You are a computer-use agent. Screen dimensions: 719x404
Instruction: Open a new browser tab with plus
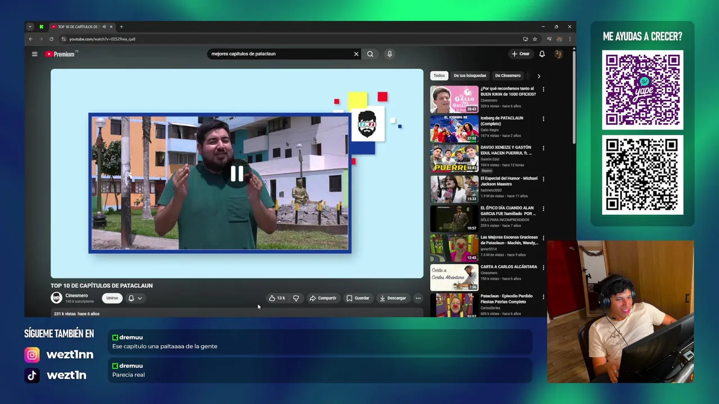[121, 26]
